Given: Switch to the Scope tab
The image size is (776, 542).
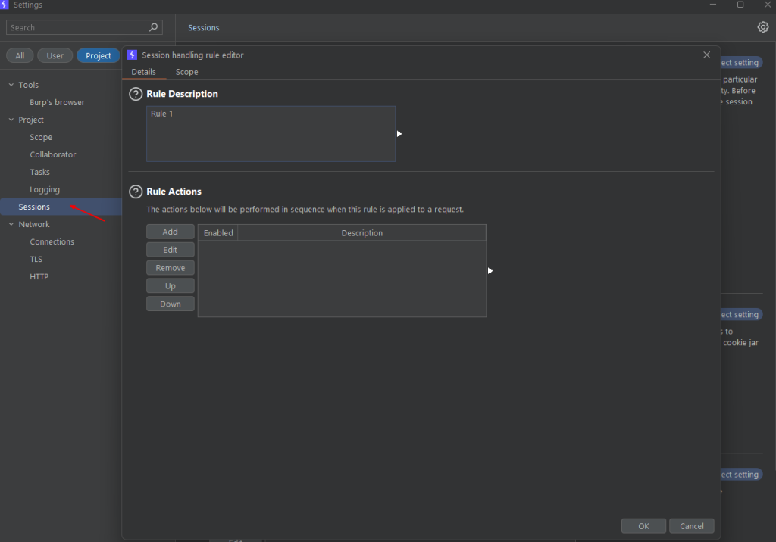Looking at the screenshot, I should point(186,72).
